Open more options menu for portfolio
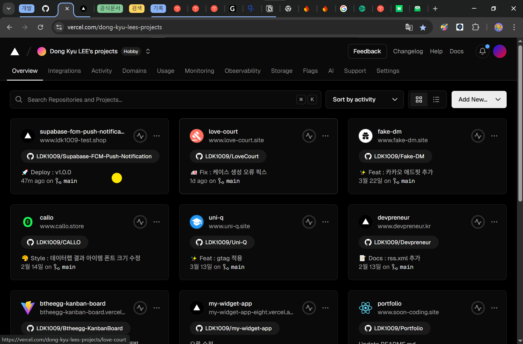Viewport: 523px width, 344px height. [x=494, y=308]
